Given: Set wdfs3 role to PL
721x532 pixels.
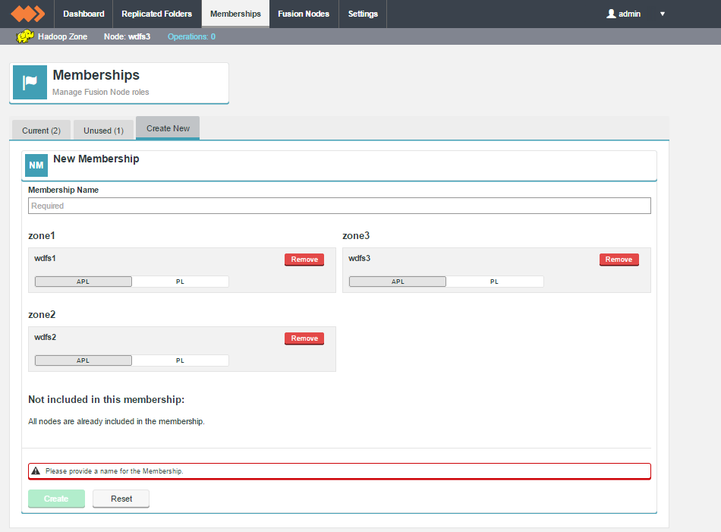Looking at the screenshot, I should click(494, 282).
